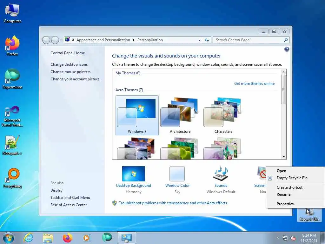This screenshot has height=244, width=325.
Task: Open Change mouse pointers link
Action: point(70,72)
